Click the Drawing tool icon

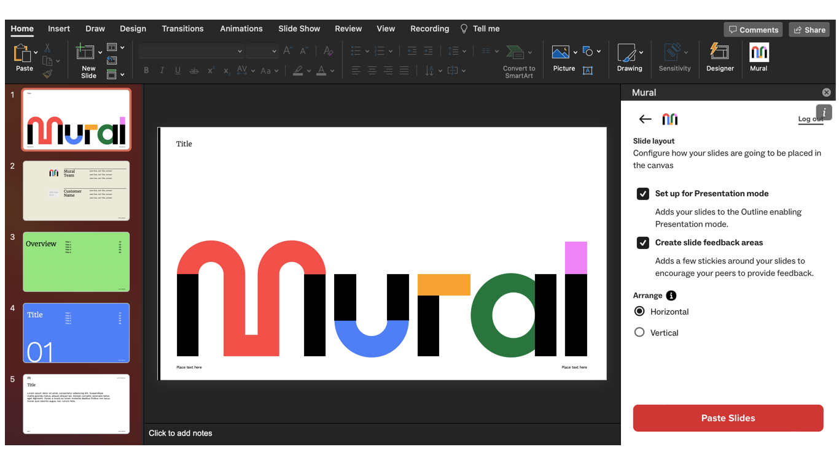pos(626,53)
